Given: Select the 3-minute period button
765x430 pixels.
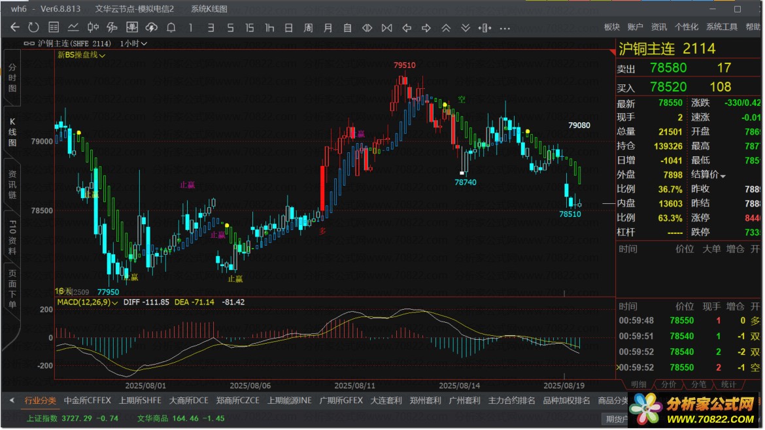Looking at the screenshot, I should pyautogui.click(x=211, y=28).
